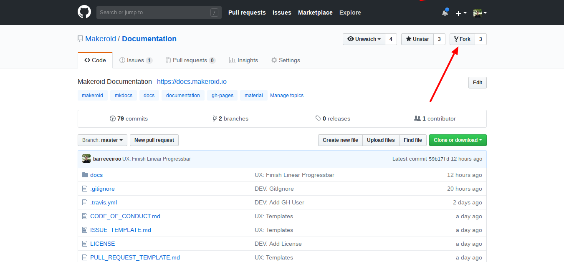Click the branches icon showing 2 branches
This screenshot has width=564, height=262.
pos(215,118)
